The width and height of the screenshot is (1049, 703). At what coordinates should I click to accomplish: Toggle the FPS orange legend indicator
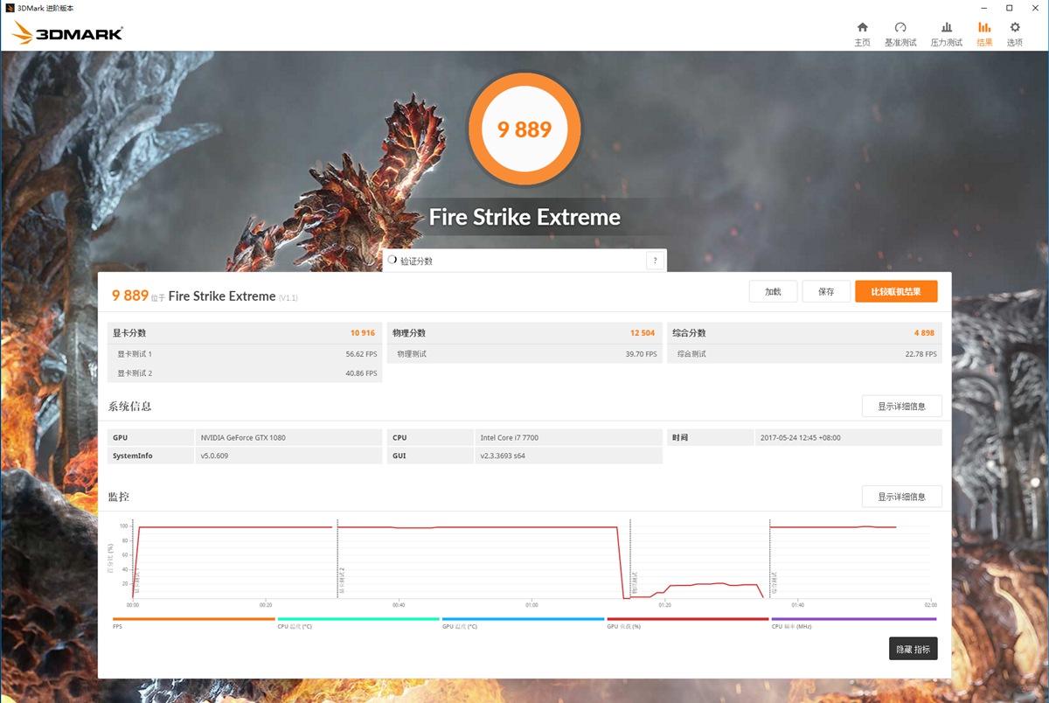[193, 619]
